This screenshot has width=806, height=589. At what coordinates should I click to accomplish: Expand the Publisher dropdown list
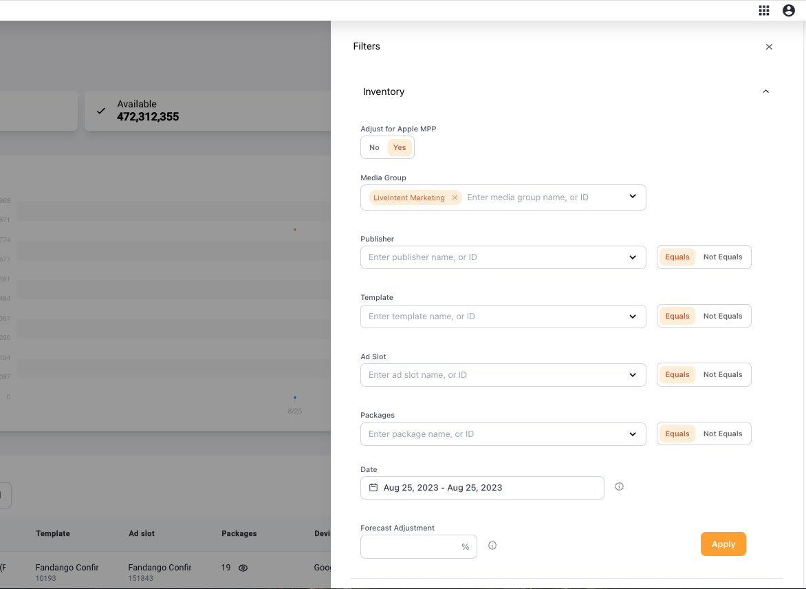(x=633, y=257)
